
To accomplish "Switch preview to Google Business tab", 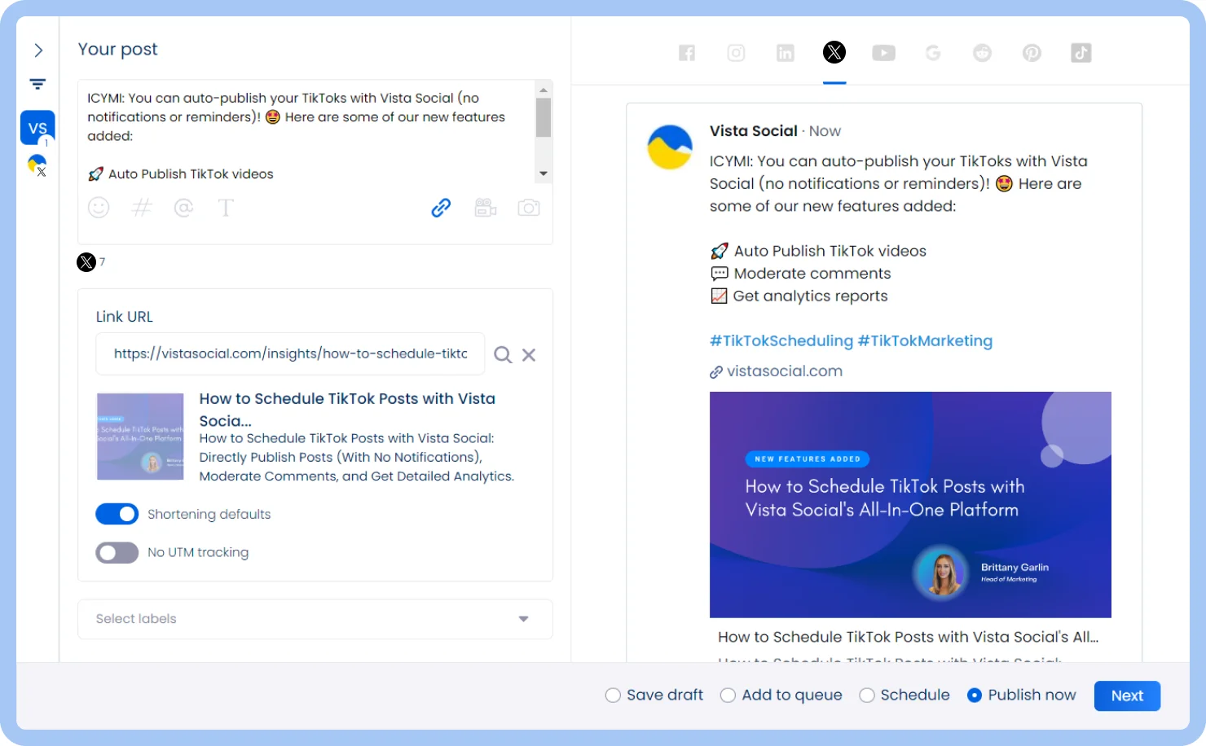I will click(x=933, y=53).
